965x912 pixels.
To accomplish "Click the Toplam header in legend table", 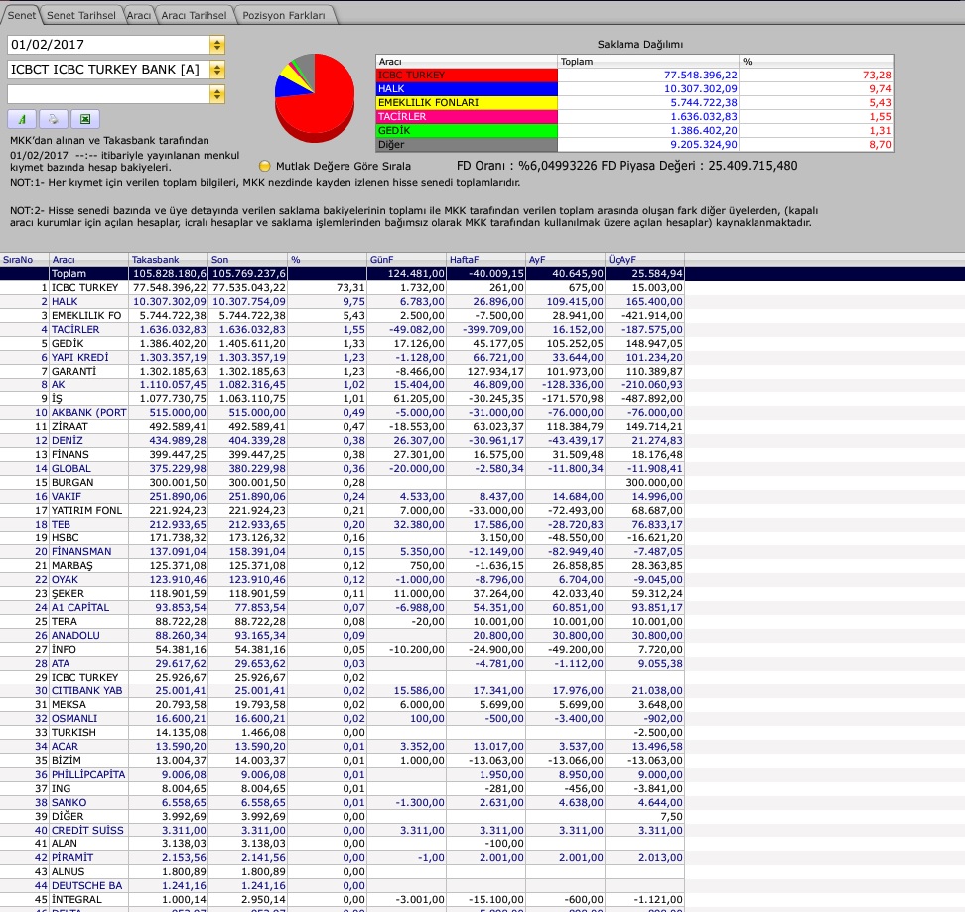I will (648, 62).
